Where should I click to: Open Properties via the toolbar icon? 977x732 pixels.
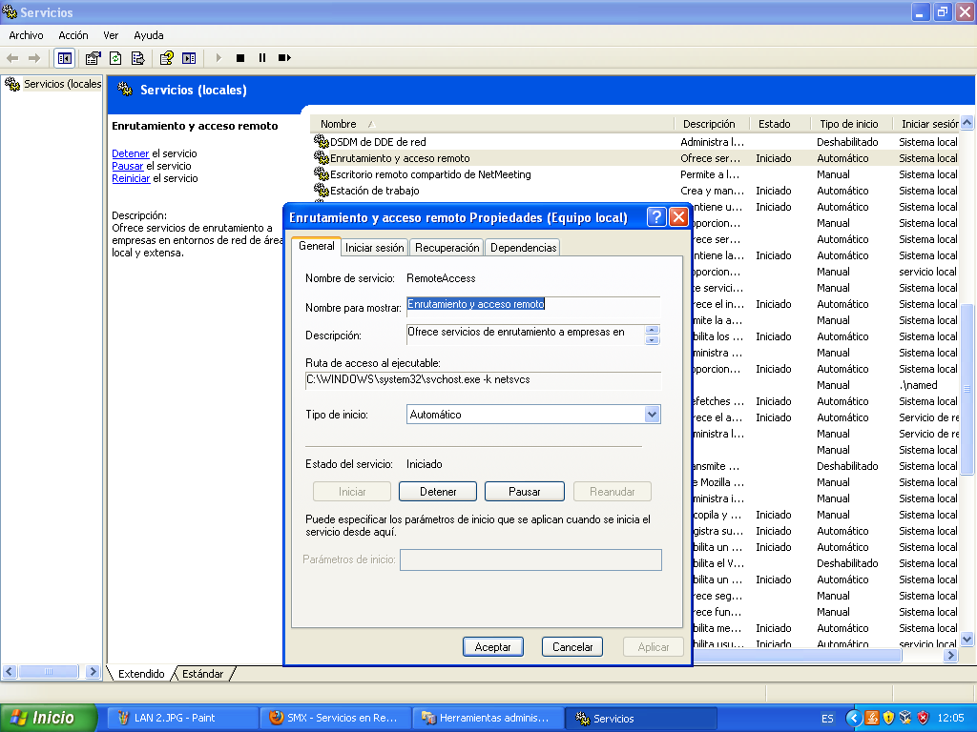[x=92, y=58]
